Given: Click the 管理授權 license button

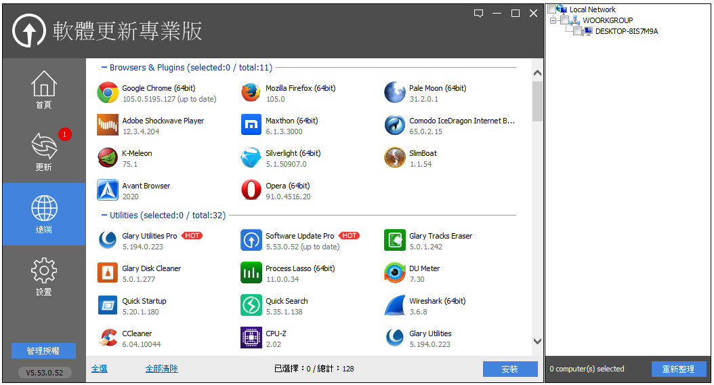Looking at the screenshot, I should point(44,351).
